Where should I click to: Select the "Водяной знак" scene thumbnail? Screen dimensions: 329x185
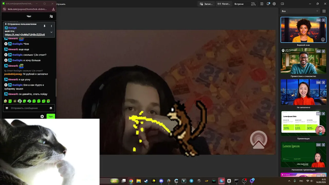(x=303, y=30)
